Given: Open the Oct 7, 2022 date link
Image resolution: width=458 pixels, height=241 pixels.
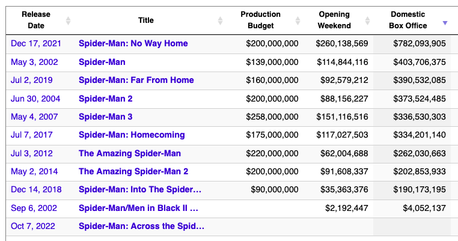Looking at the screenshot, I should tap(32, 227).
